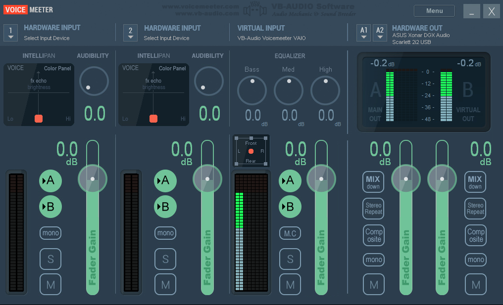This screenshot has height=305, width=503.
Task: Toggle M.C button on Virtual Input
Action: point(290,233)
